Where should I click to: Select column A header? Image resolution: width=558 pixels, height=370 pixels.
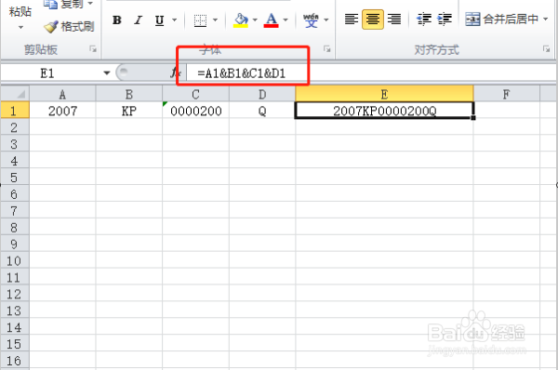pos(62,94)
